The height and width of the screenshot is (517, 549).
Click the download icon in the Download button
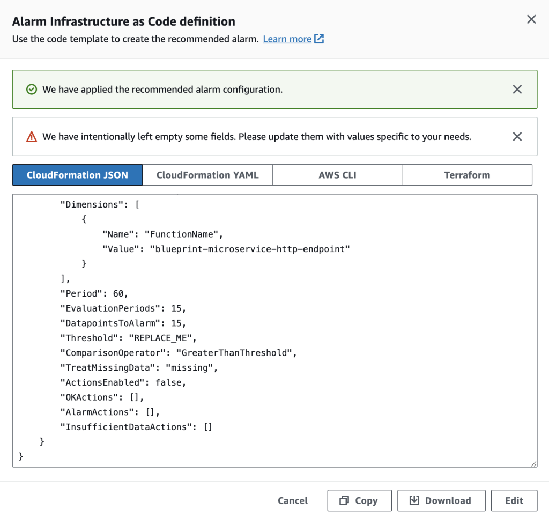tap(414, 501)
